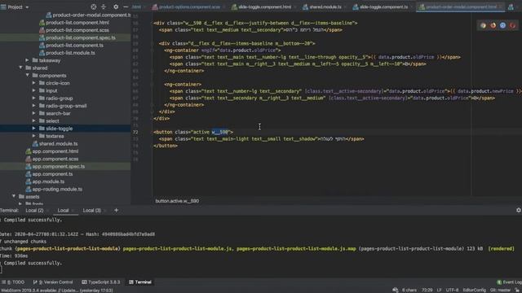This screenshot has height=293, width=522.
Task: Close the Local (2) terminal tab
Action: coord(47,211)
